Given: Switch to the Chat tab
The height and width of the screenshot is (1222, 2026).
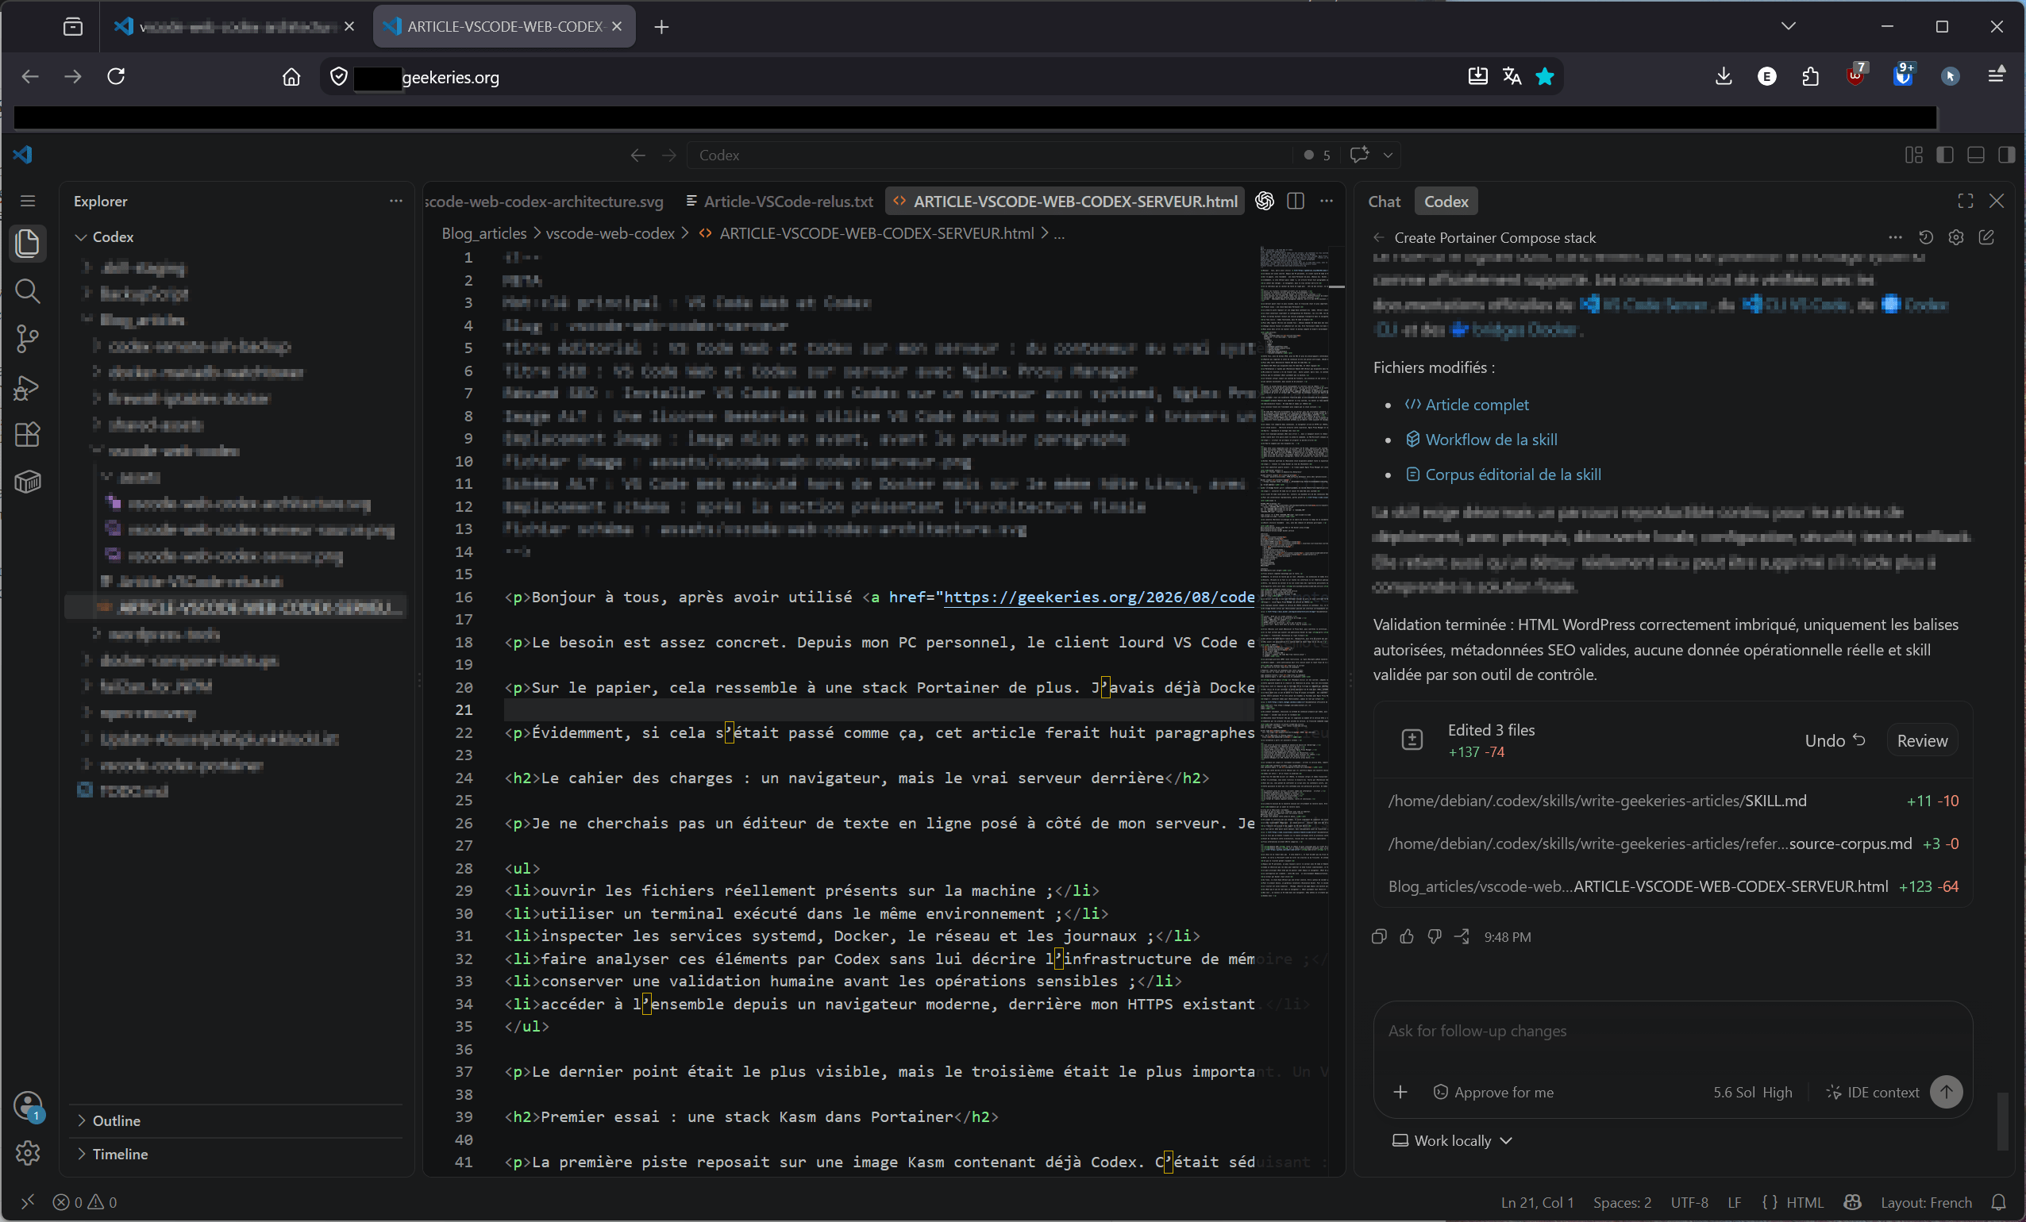Looking at the screenshot, I should pos(1384,202).
